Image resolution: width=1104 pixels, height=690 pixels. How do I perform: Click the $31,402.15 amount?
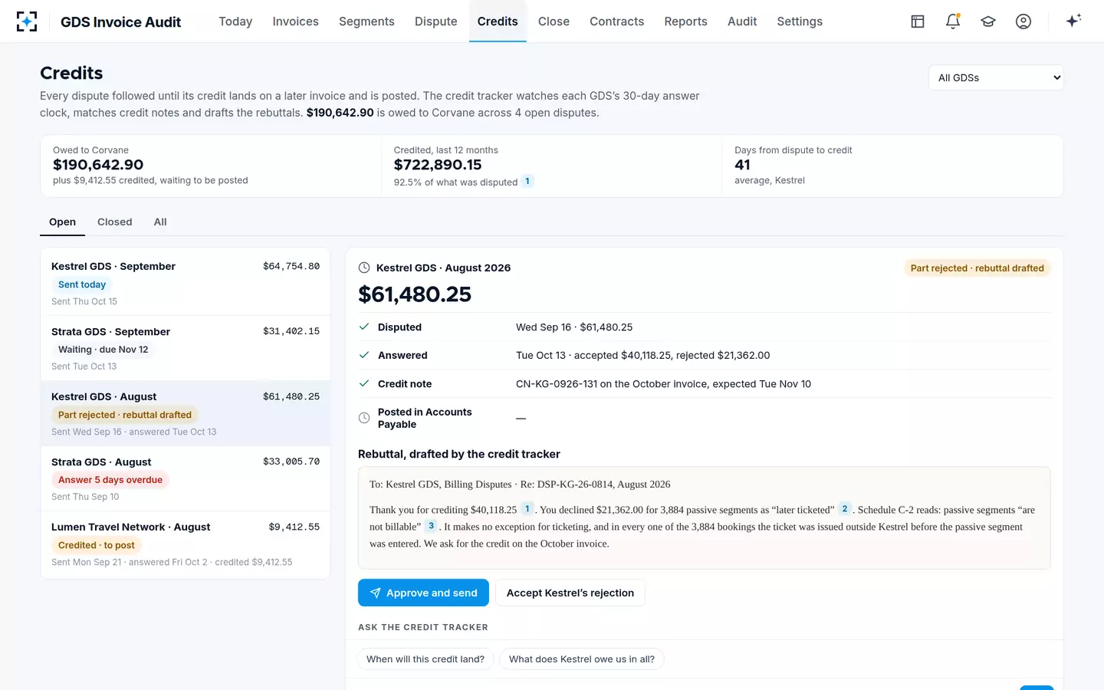coord(291,331)
